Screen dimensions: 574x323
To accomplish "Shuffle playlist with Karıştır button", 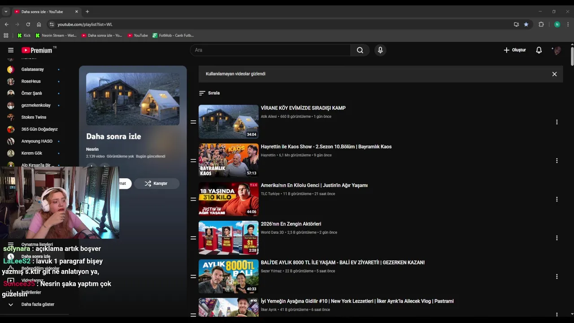I will point(156,183).
